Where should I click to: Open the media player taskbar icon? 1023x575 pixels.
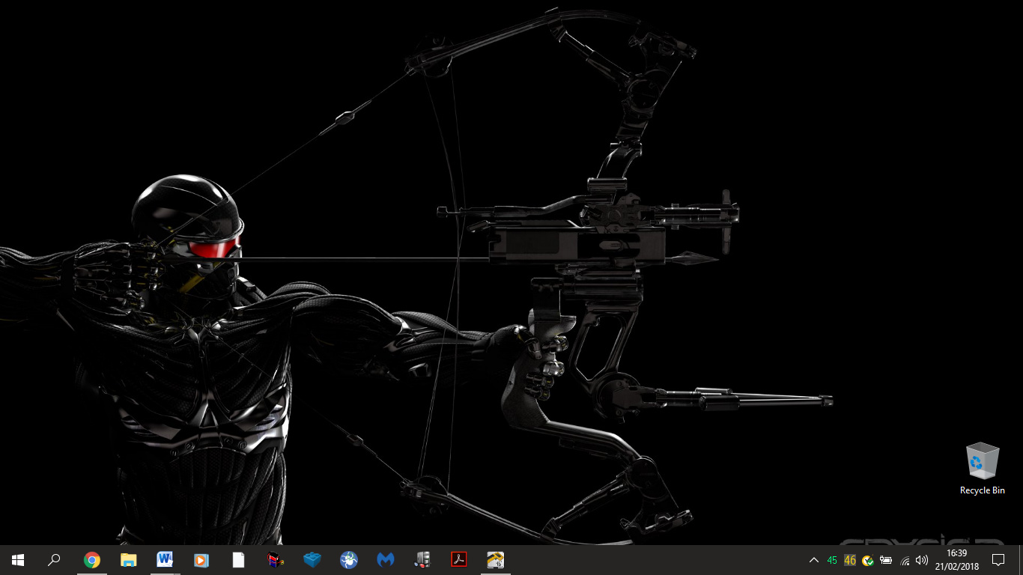click(x=201, y=560)
